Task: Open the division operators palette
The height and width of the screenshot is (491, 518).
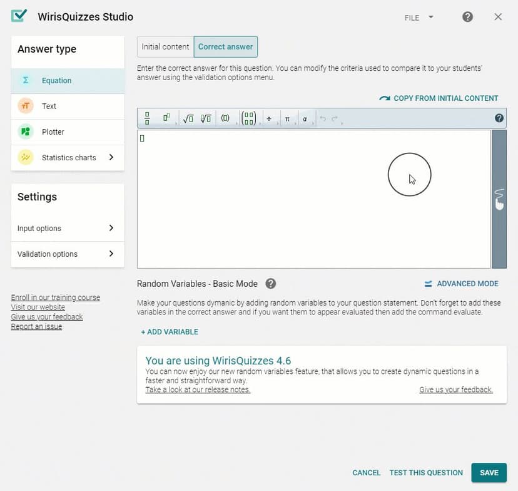Action: (269, 118)
